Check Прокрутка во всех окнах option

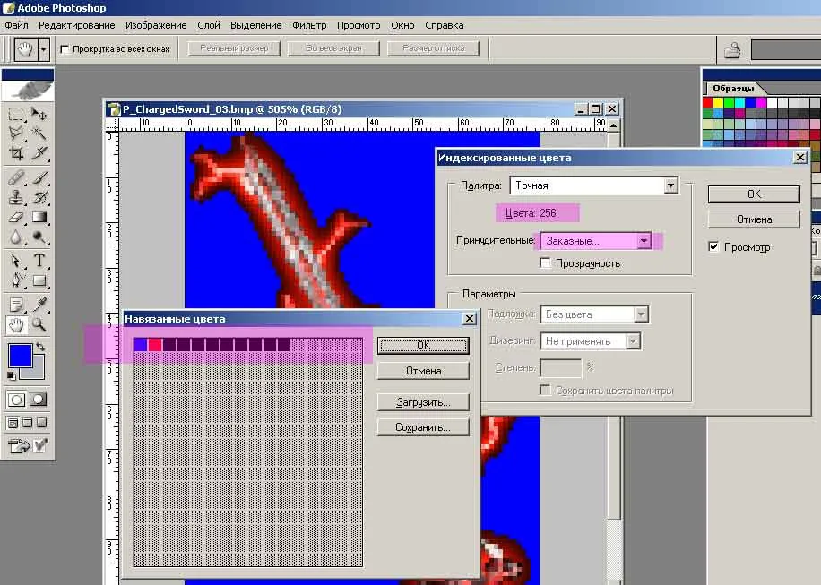click(x=65, y=49)
